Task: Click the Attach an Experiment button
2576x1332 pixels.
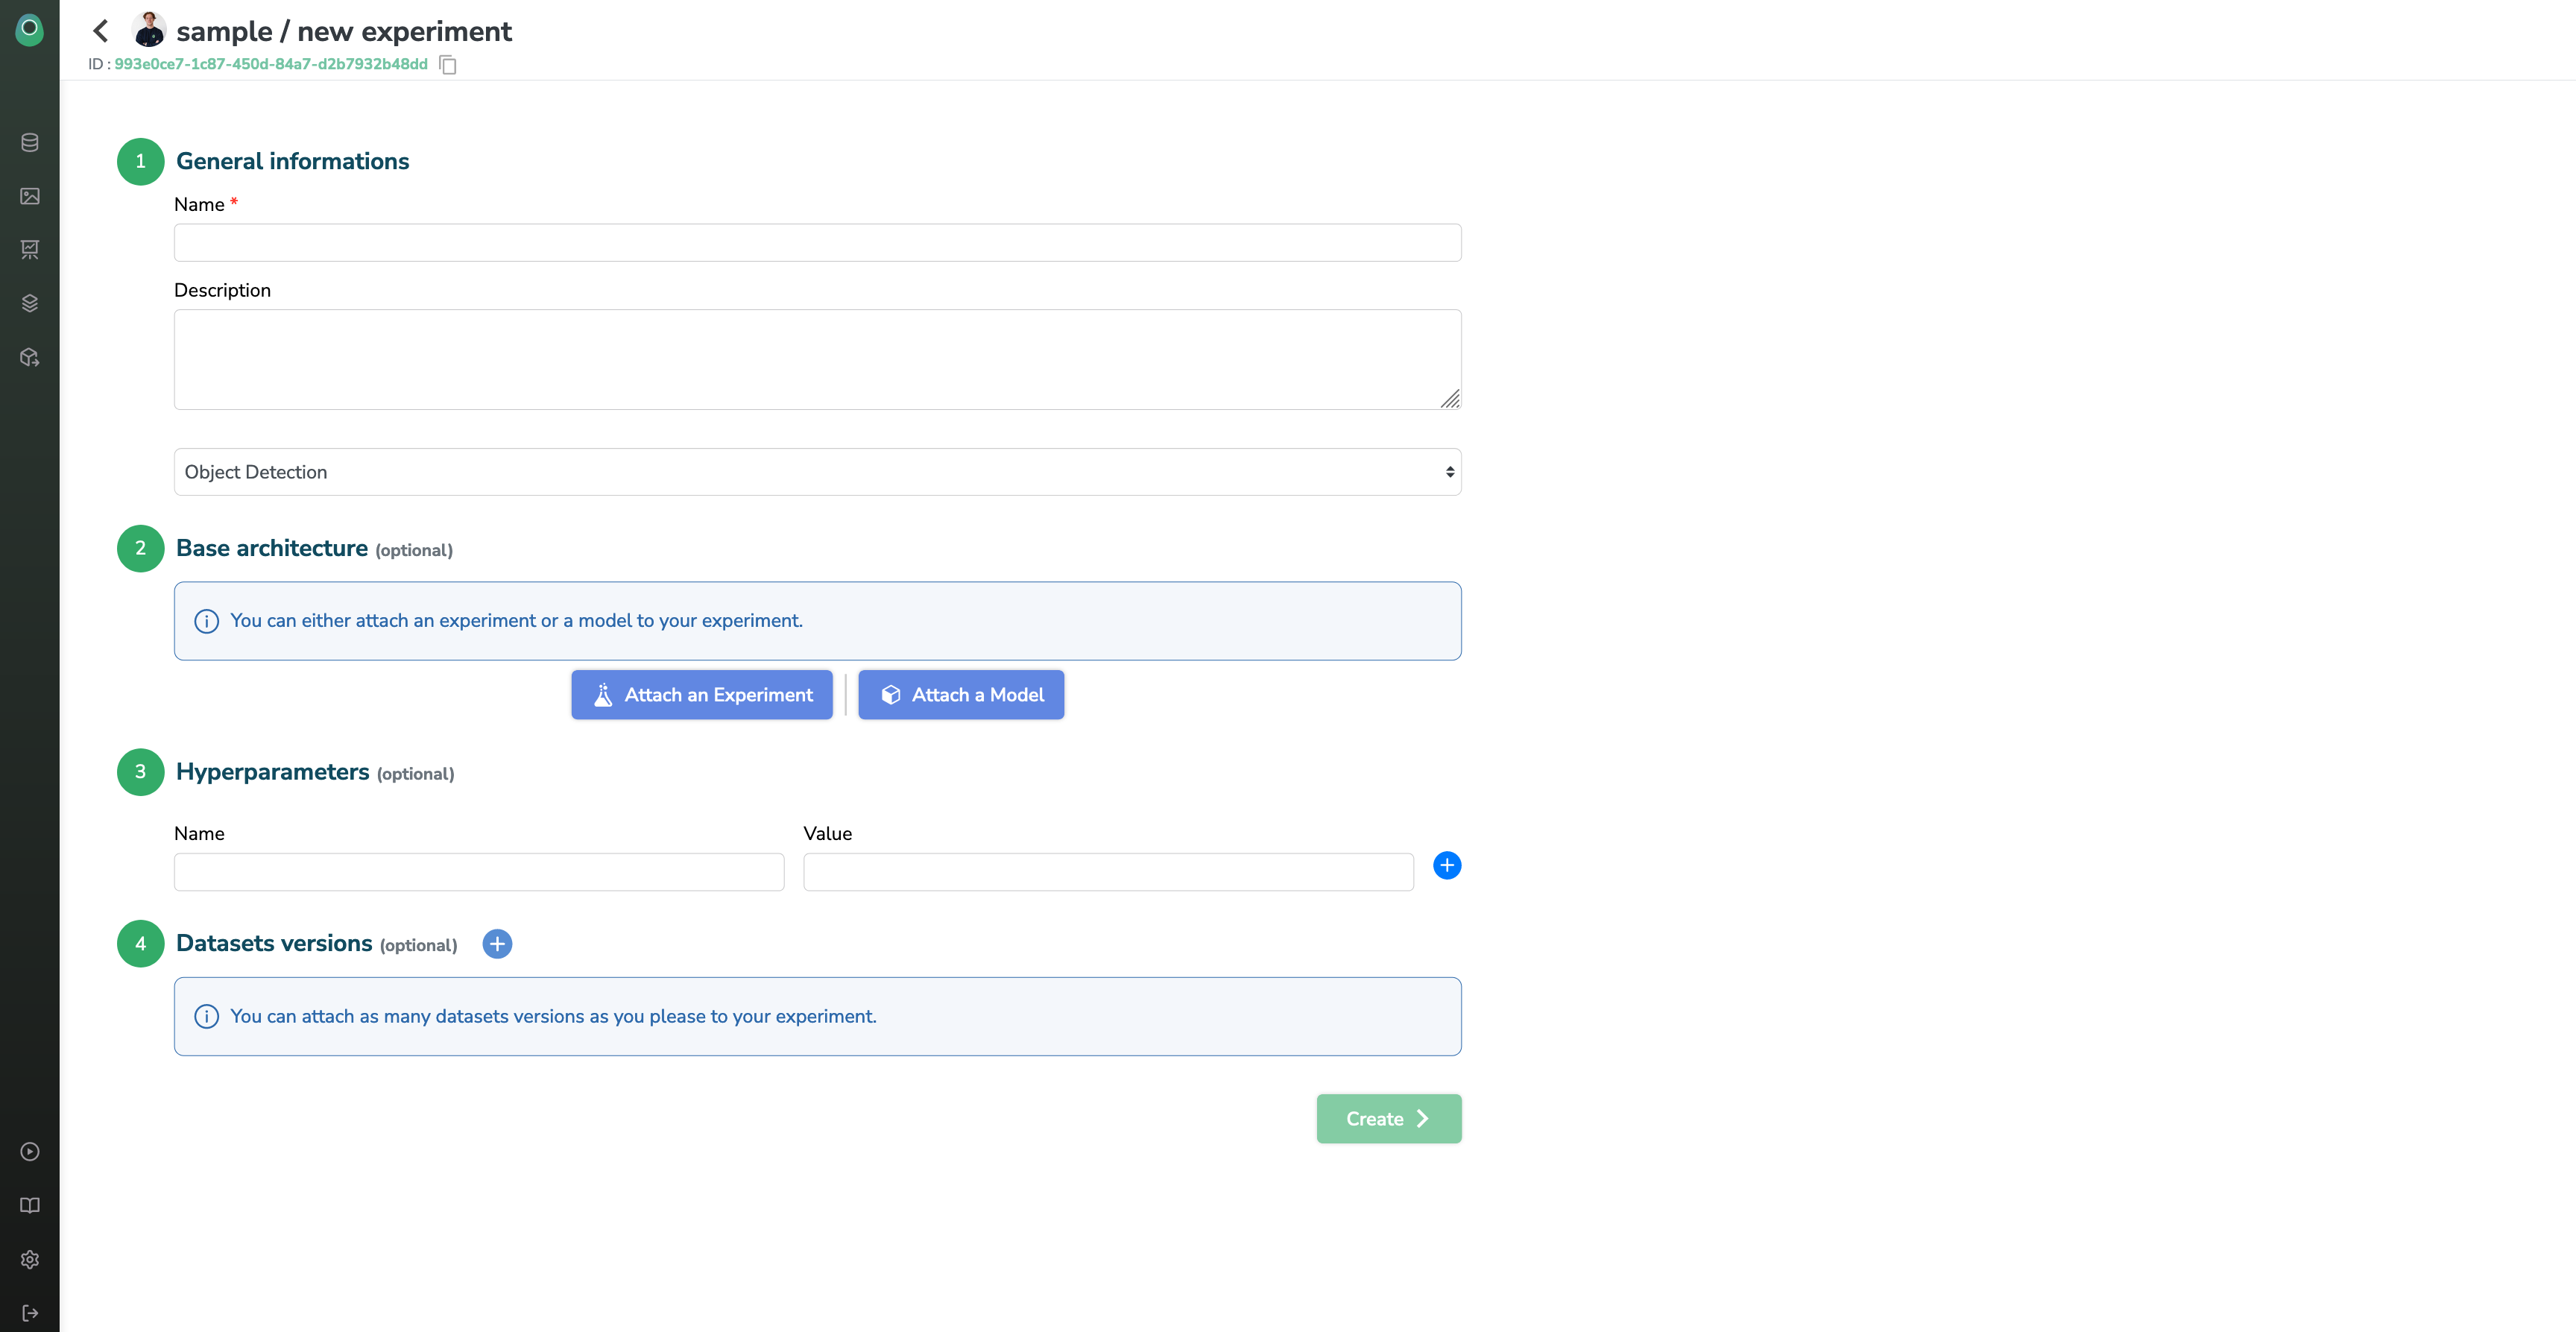Action: click(x=702, y=695)
